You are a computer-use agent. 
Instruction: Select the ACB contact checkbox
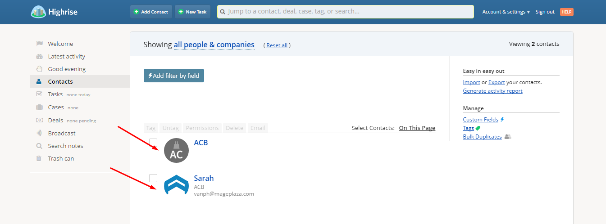tap(153, 143)
